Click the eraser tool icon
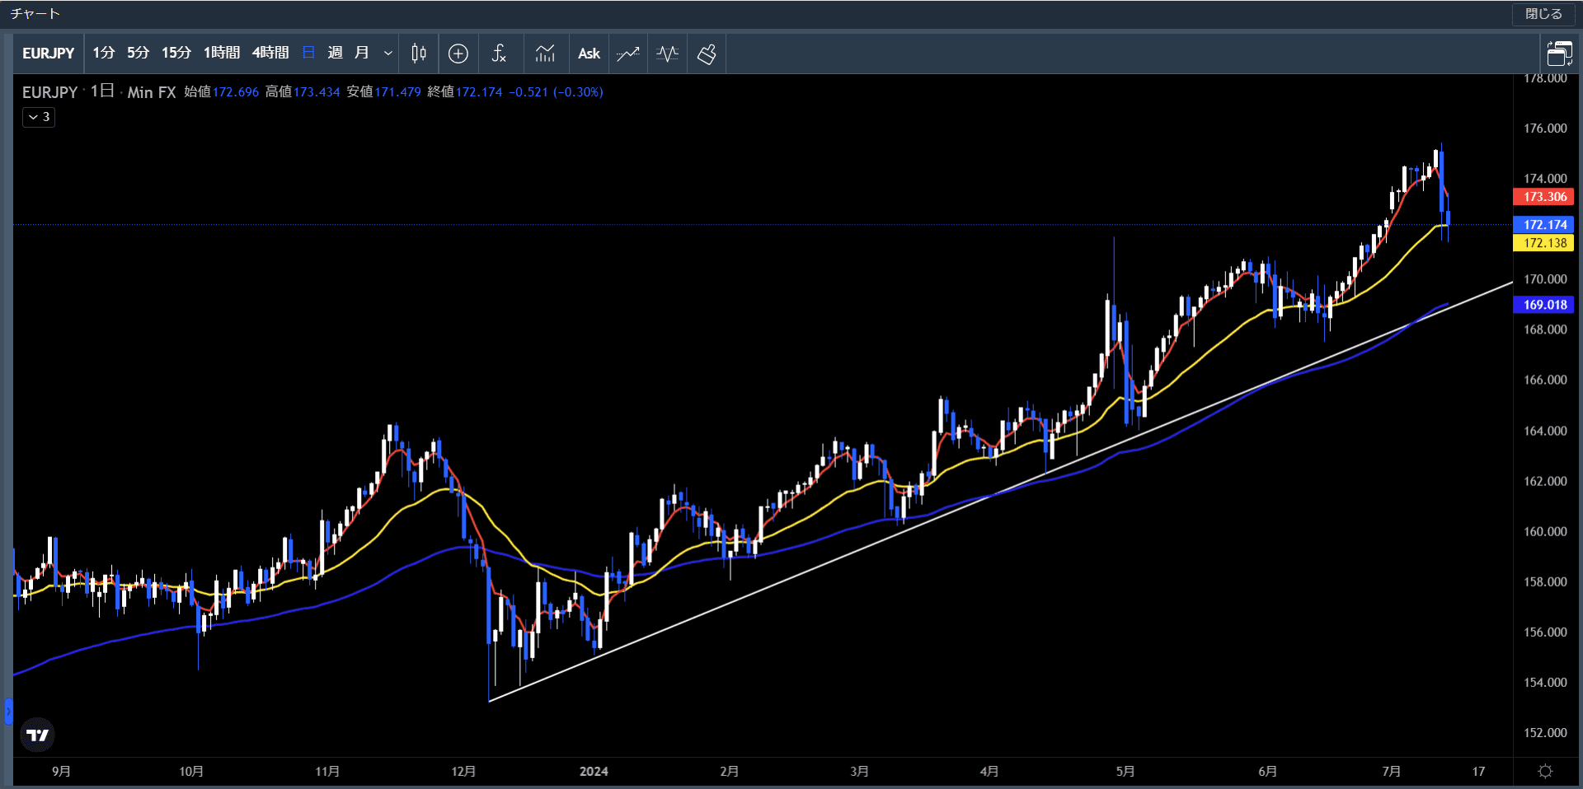The width and height of the screenshot is (1583, 789). [x=707, y=54]
